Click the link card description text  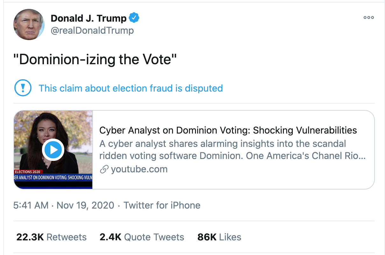coord(232,150)
